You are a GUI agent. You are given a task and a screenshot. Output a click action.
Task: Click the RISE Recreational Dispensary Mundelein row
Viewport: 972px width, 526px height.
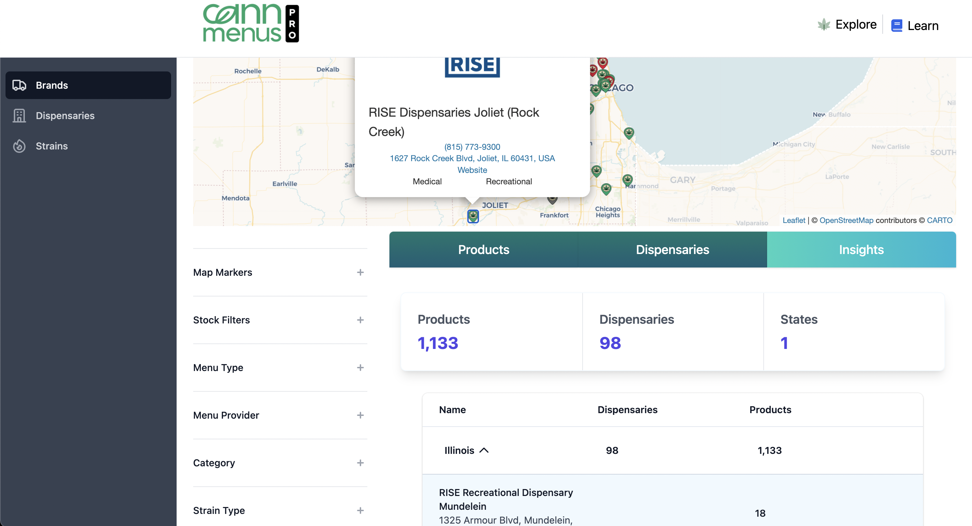[672, 501]
